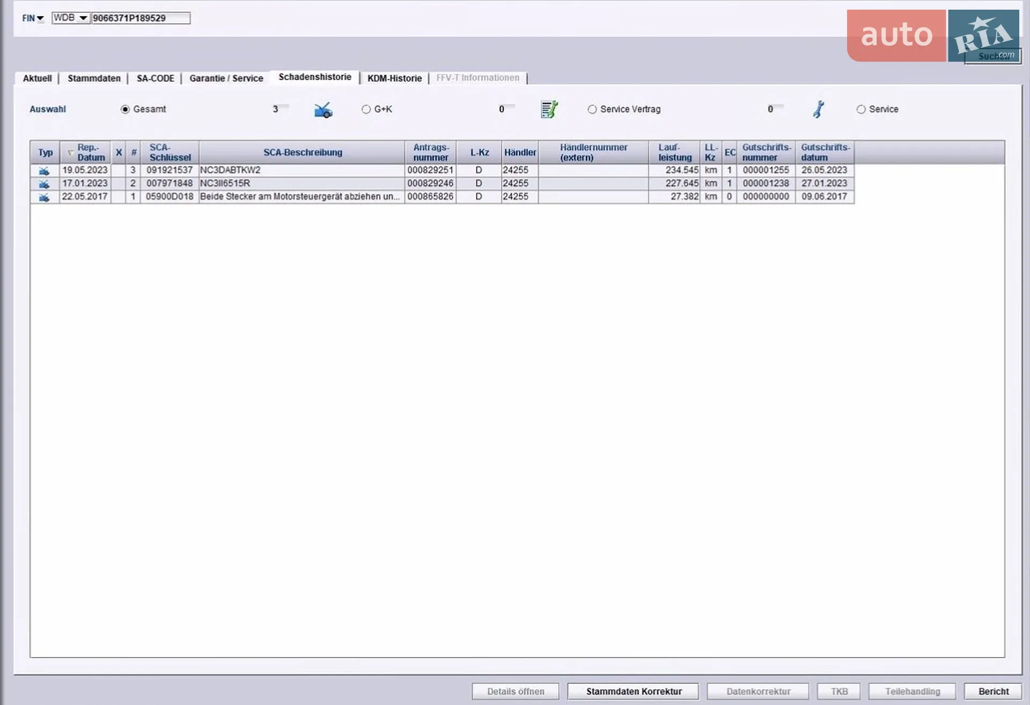Click the blue car G+K icon

click(x=323, y=110)
